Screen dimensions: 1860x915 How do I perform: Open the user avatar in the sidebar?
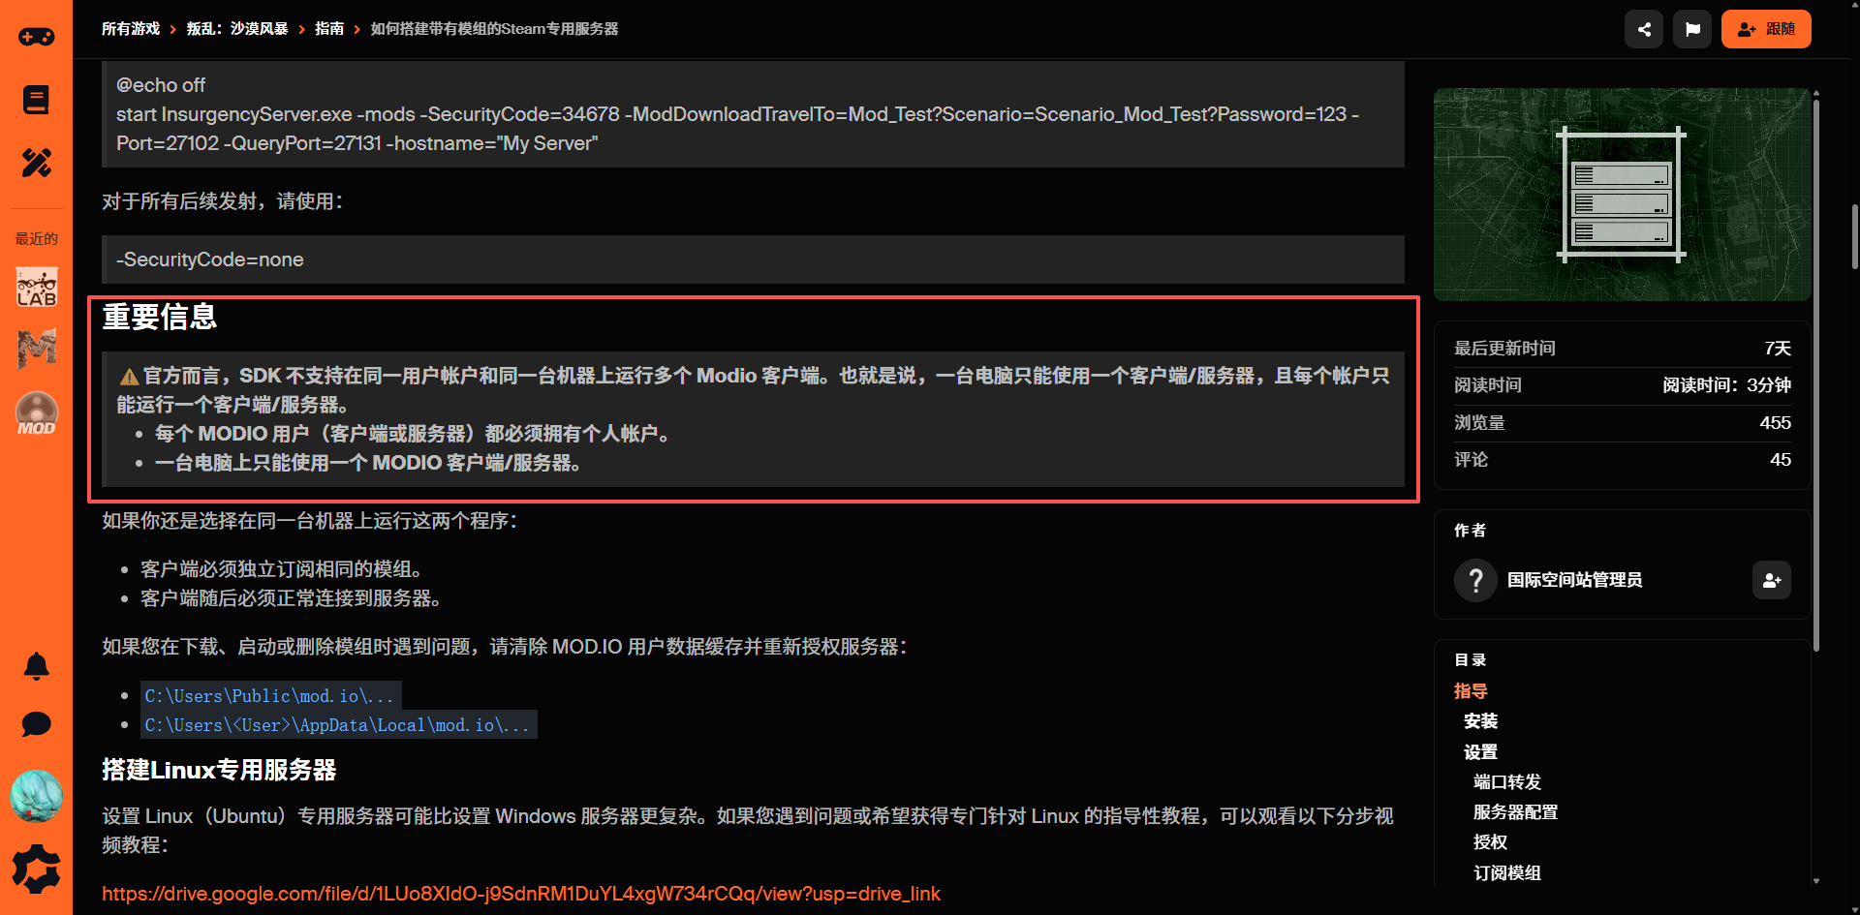coord(37,796)
